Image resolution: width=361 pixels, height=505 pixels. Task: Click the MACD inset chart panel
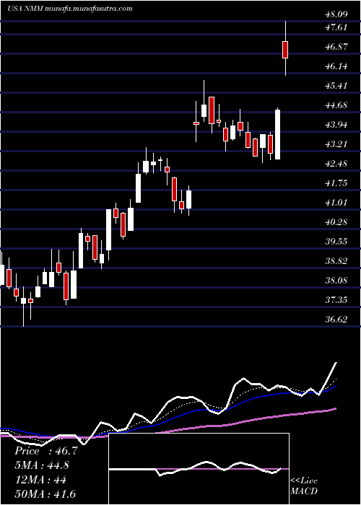click(x=199, y=469)
